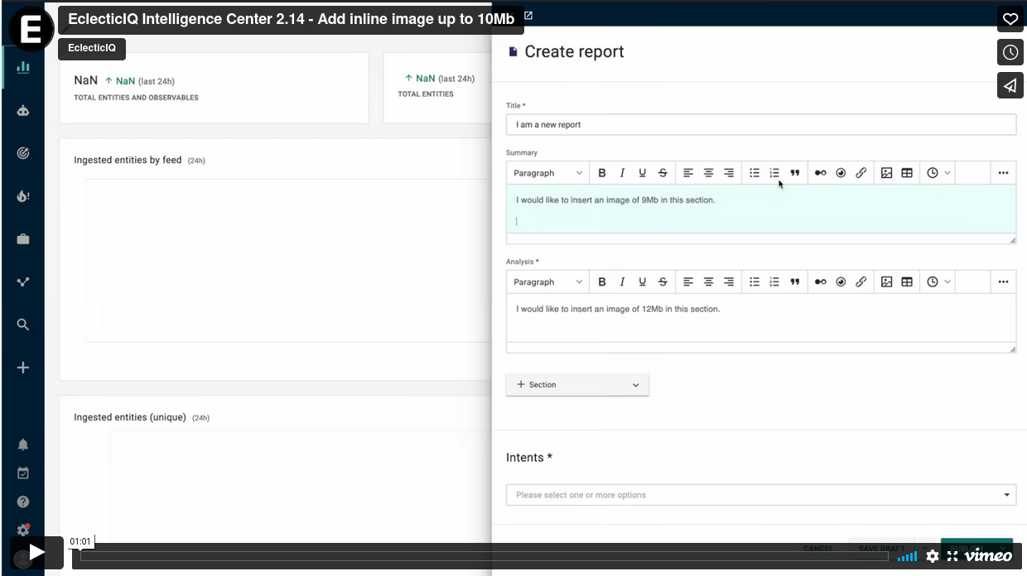The width and height of the screenshot is (1027, 576).
Task: Open notifications via the bell icon
Action: click(22, 444)
